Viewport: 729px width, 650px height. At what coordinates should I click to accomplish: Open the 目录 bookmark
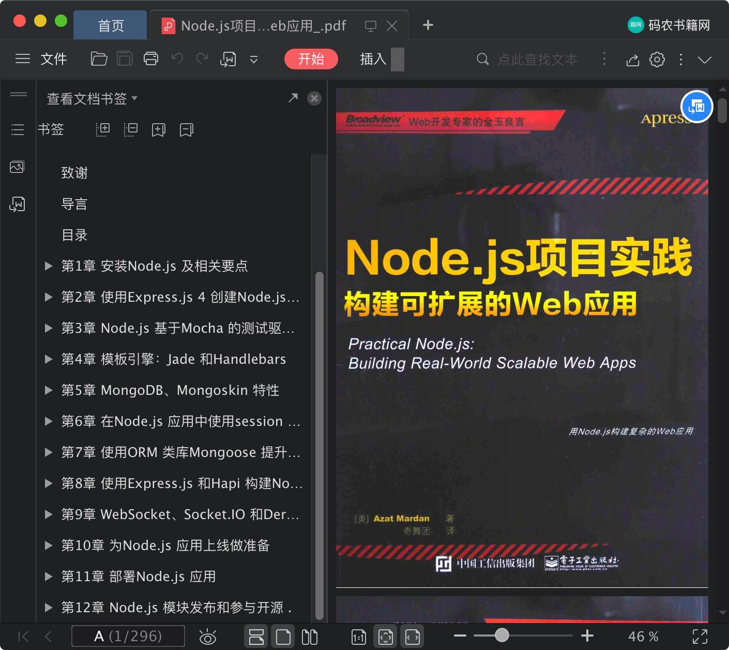[74, 235]
